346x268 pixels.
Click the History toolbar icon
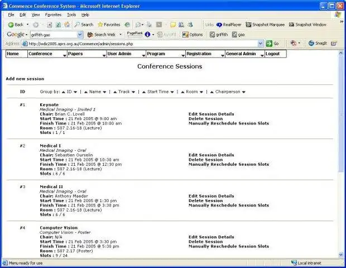(127, 25)
